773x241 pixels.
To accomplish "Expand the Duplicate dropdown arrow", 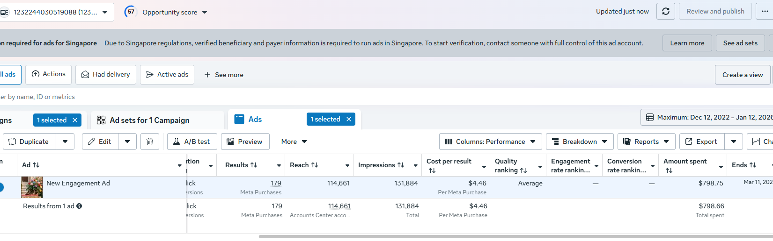I will point(65,142).
